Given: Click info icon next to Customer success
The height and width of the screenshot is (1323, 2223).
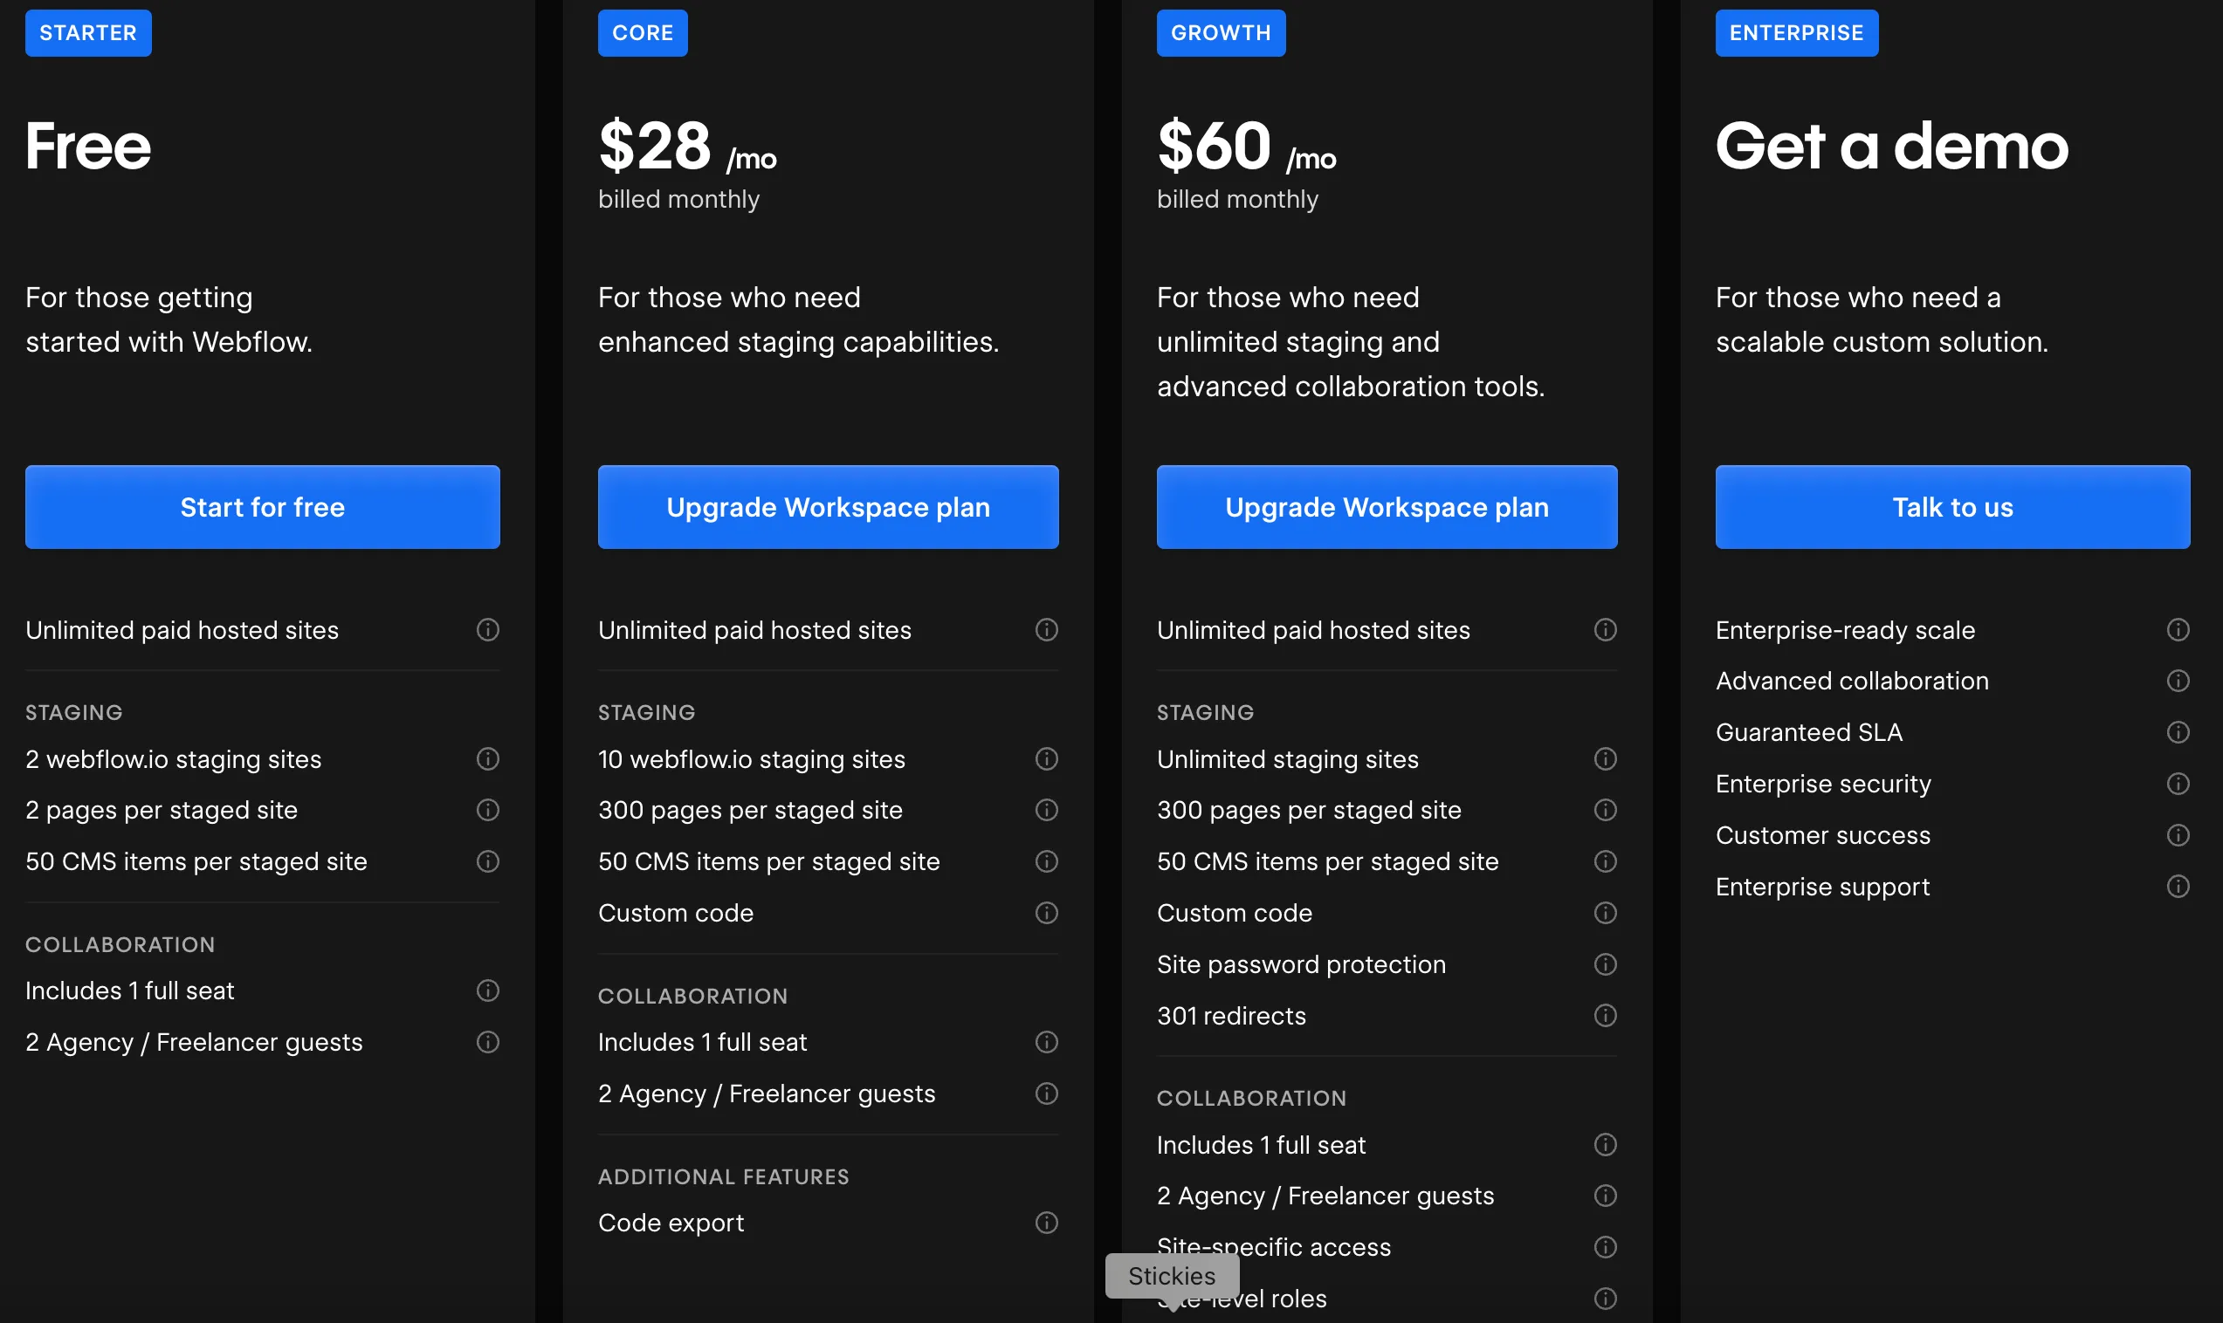Looking at the screenshot, I should tap(2178, 835).
